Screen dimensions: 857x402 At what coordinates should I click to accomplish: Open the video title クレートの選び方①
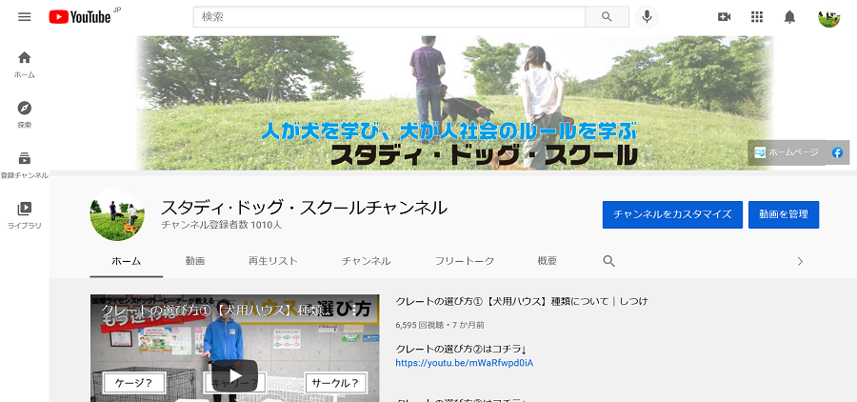(522, 301)
